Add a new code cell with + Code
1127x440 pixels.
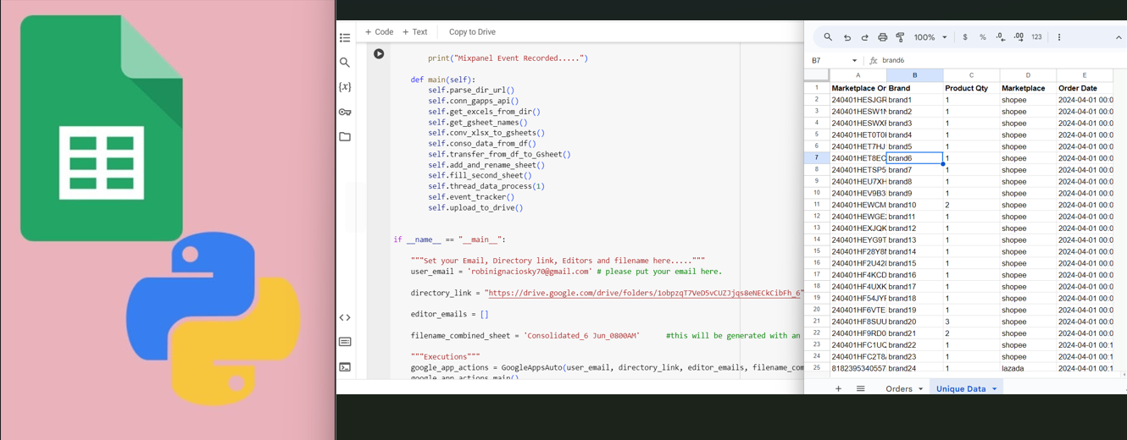[379, 32]
